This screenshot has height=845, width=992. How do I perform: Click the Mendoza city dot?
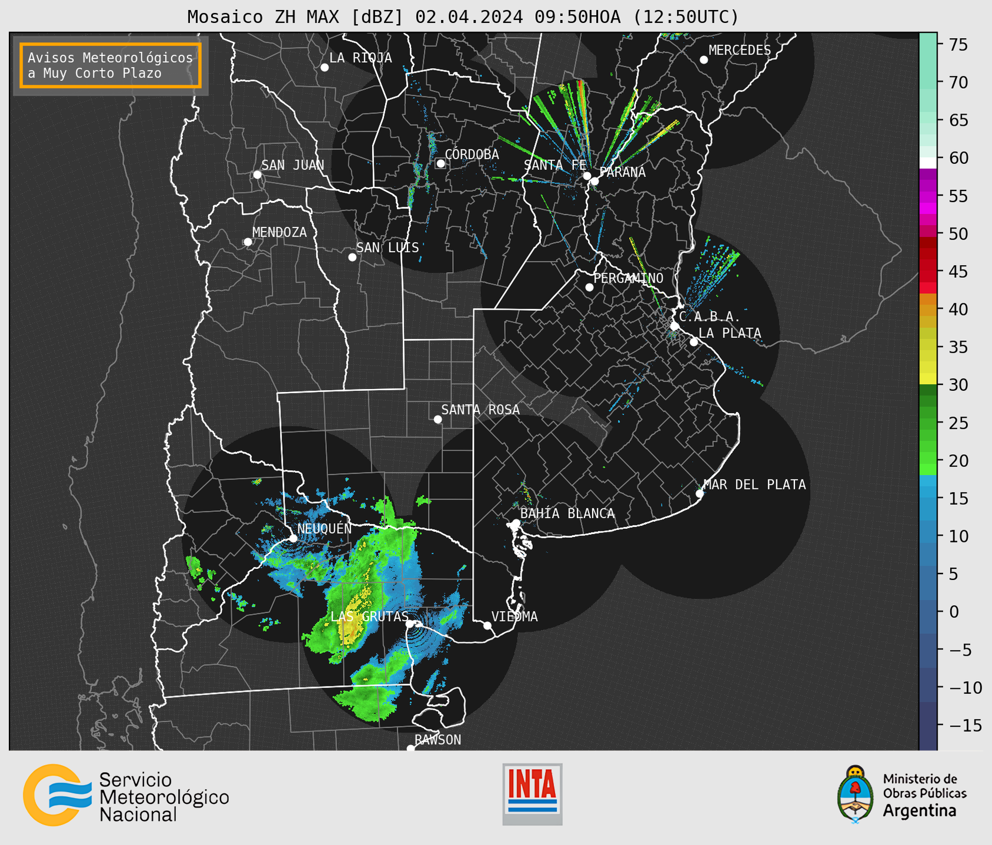(248, 242)
